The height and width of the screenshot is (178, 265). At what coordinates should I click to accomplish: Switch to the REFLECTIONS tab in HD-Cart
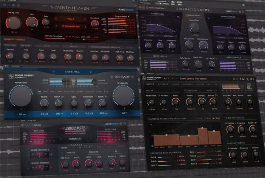point(69,91)
